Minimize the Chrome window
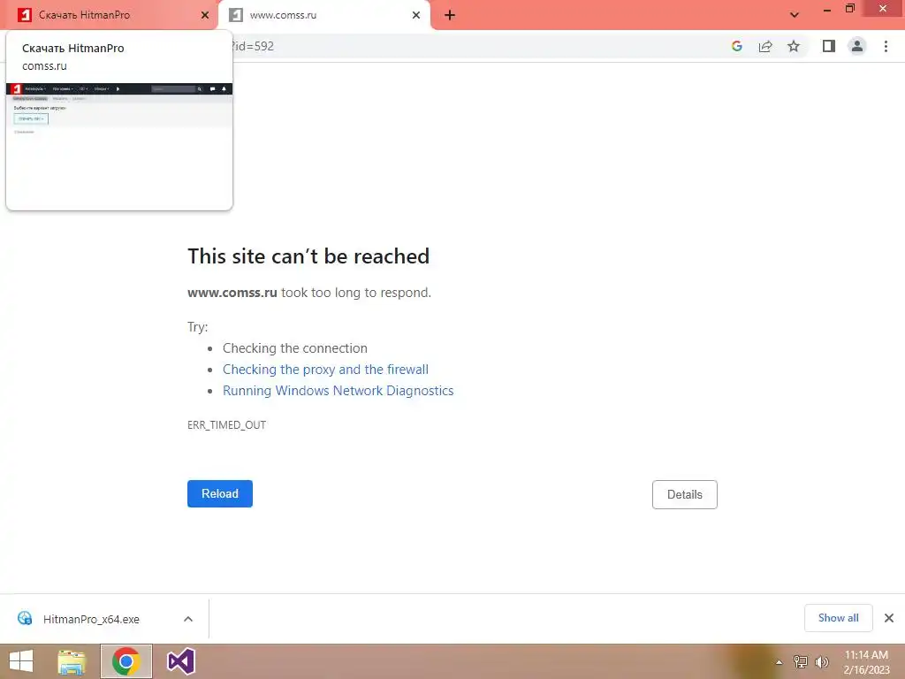905x679 pixels. point(826,9)
